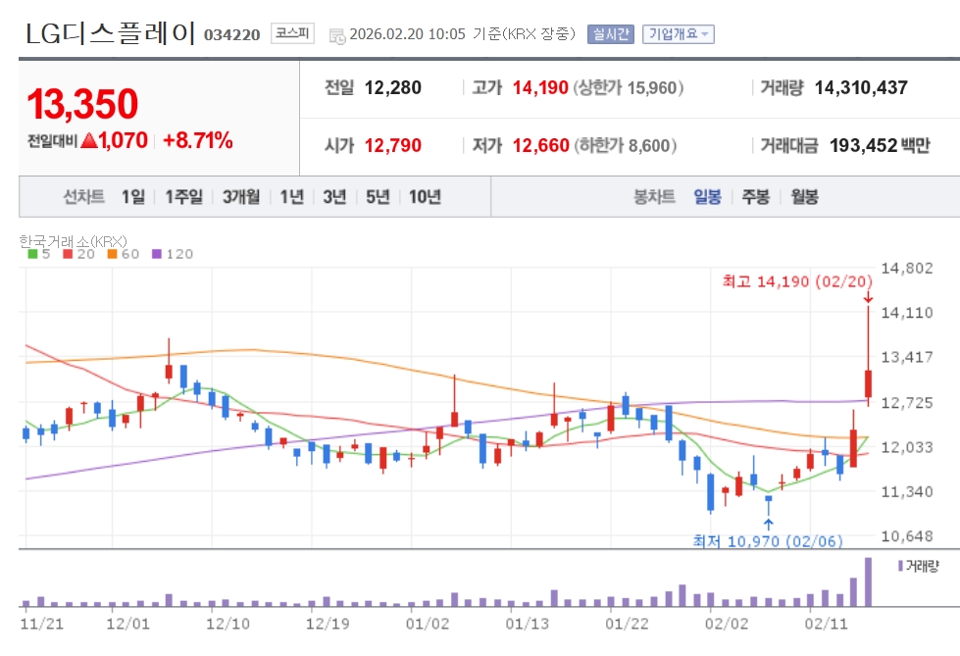Click the 12/01 date axis label

[127, 624]
